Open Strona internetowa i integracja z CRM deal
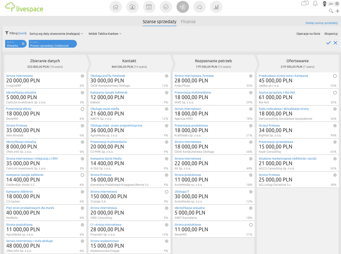 click(x=32, y=159)
